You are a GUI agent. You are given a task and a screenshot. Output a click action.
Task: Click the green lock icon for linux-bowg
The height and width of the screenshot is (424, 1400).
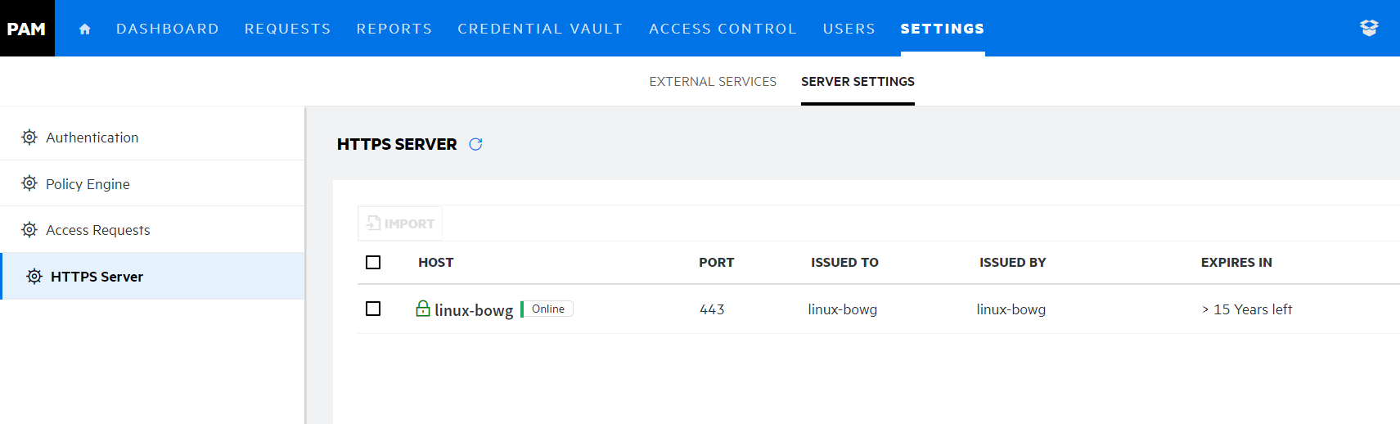[x=423, y=309]
